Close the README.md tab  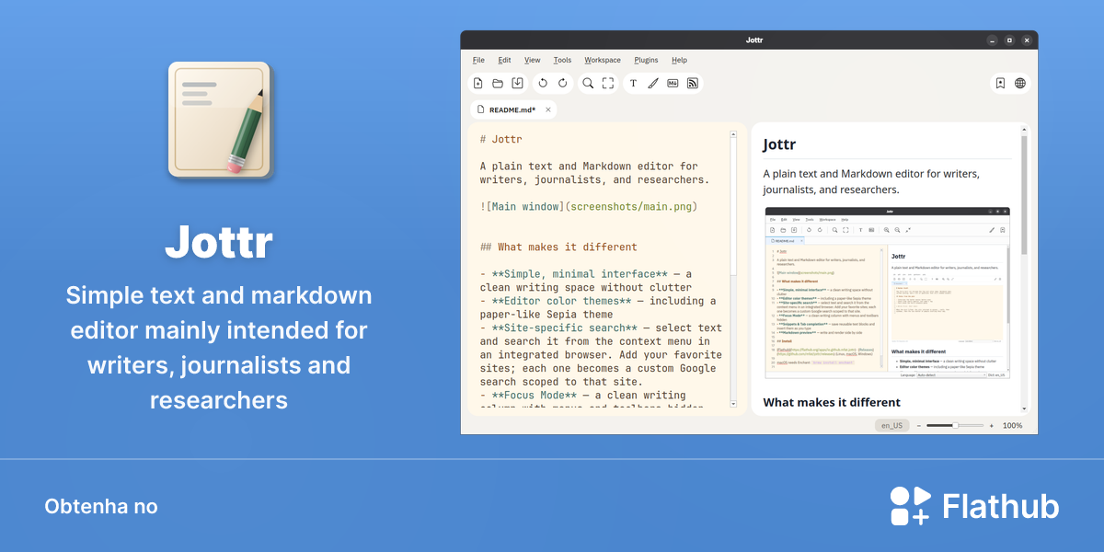548,109
